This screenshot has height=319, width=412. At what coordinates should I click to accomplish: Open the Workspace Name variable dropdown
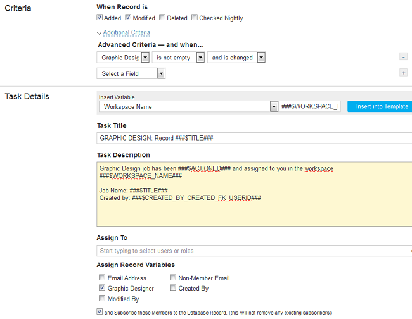[x=274, y=107]
